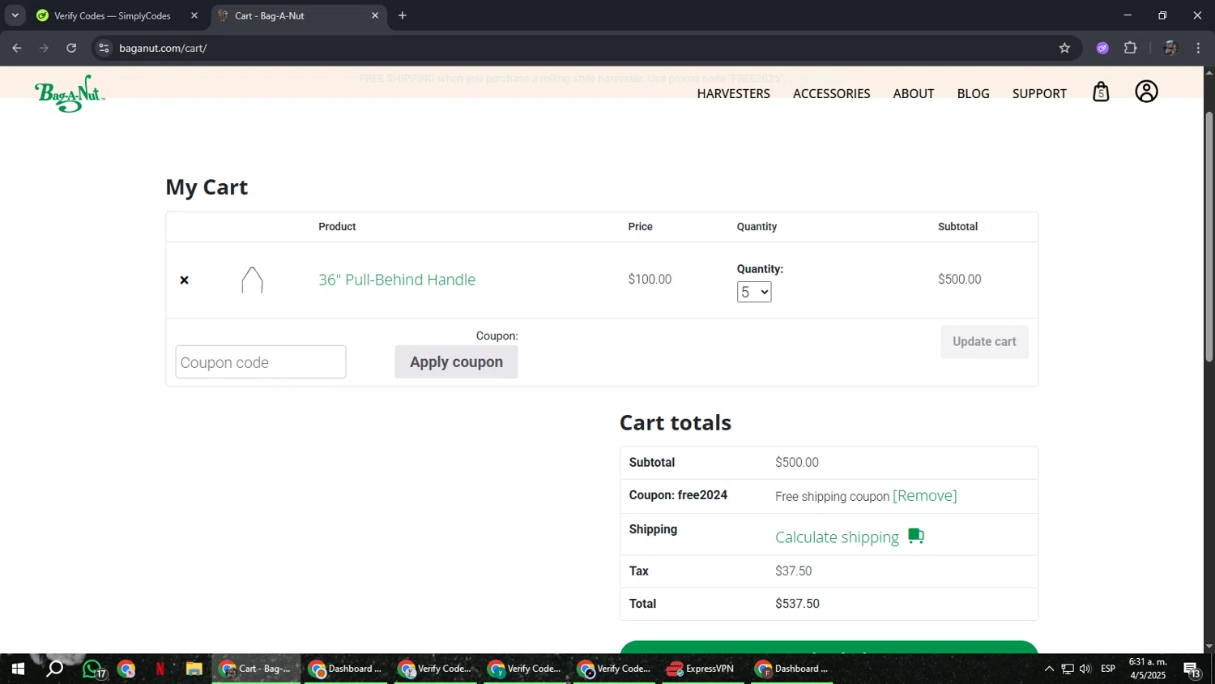Close the Cart - Bag-A-Nut tab

[x=375, y=15]
